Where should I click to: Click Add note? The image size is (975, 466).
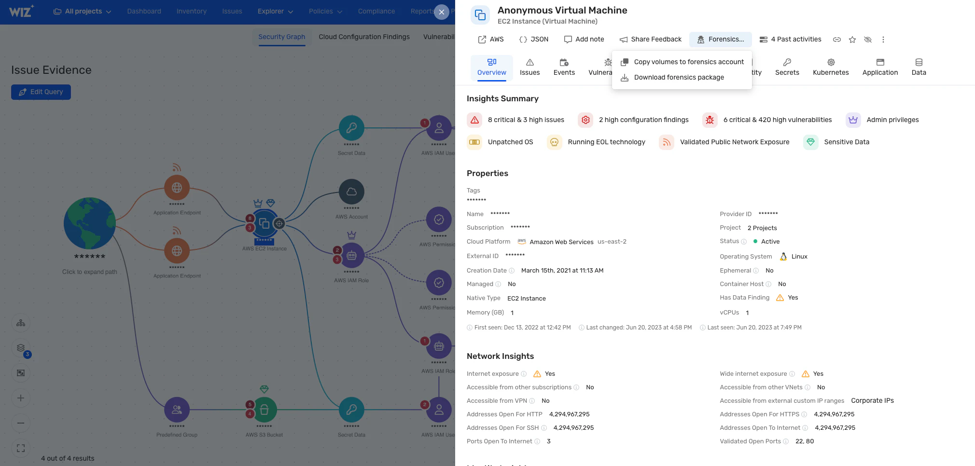point(584,40)
